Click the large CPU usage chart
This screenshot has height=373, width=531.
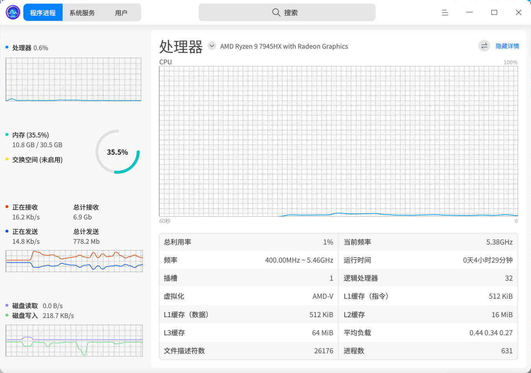(x=339, y=141)
